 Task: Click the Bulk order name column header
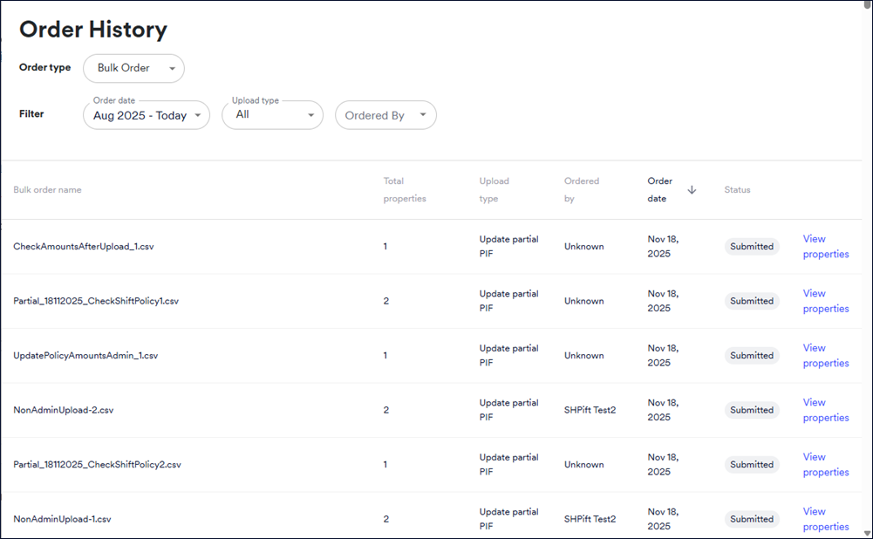47,190
